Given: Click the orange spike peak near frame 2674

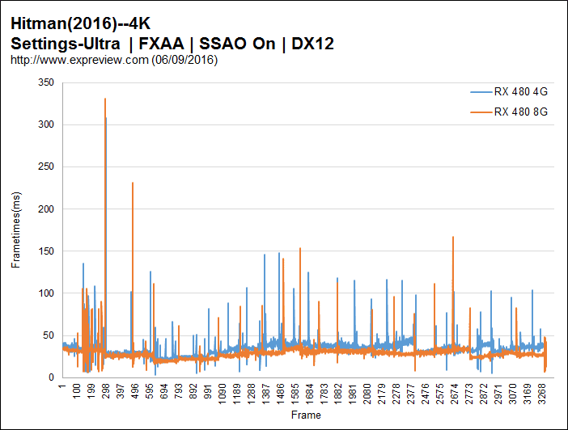Looking at the screenshot, I should pos(453,238).
